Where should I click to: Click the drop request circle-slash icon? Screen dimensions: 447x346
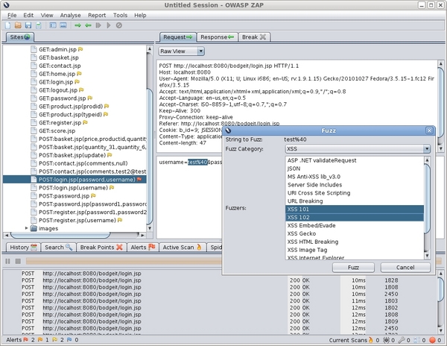point(119,25)
